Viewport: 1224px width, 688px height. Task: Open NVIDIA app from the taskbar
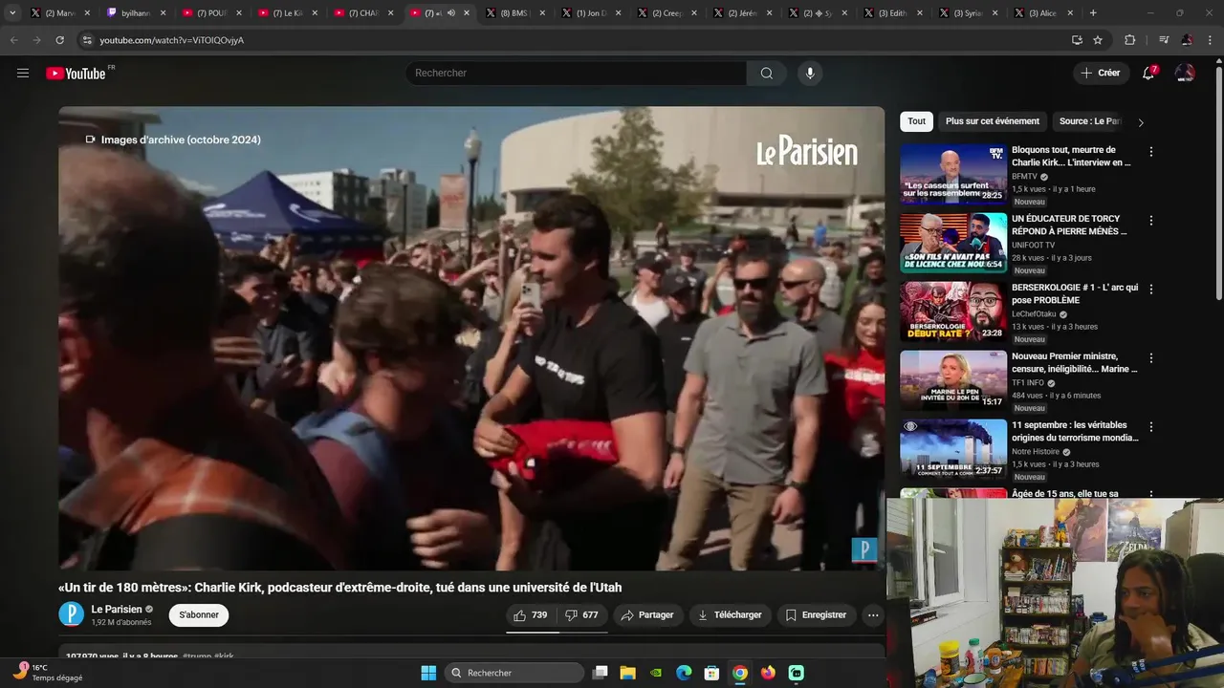coord(656,673)
